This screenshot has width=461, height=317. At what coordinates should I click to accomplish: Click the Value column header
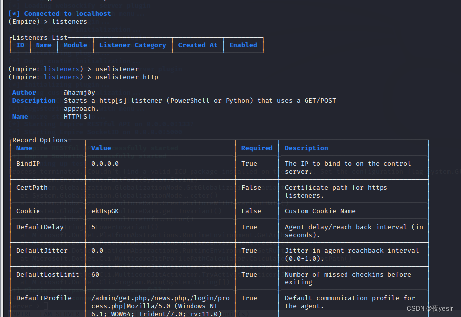(x=101, y=148)
